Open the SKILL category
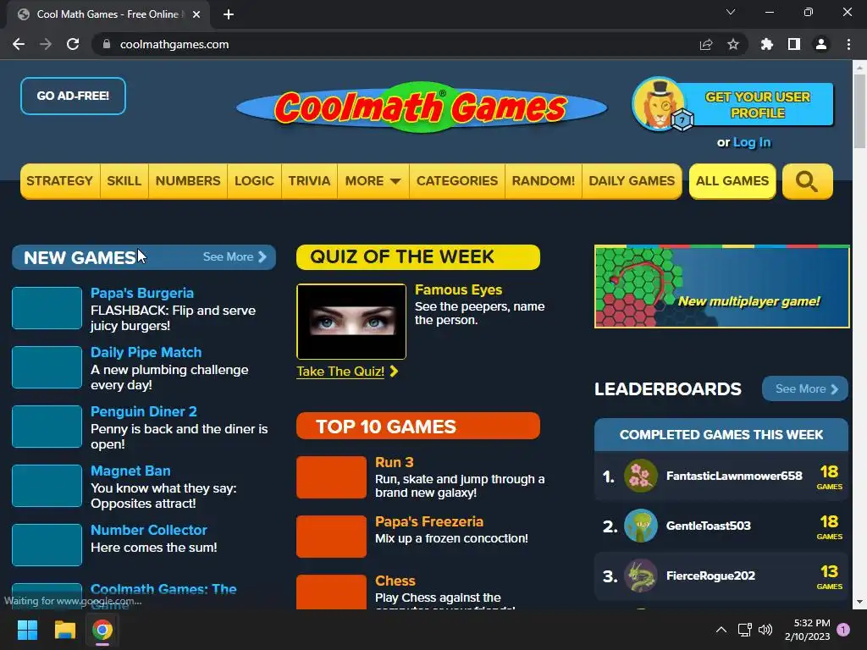The height and width of the screenshot is (650, 867). [x=124, y=181]
